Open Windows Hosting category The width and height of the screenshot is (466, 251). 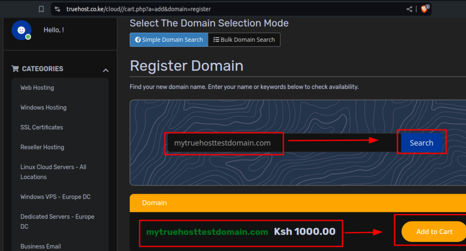pos(43,108)
